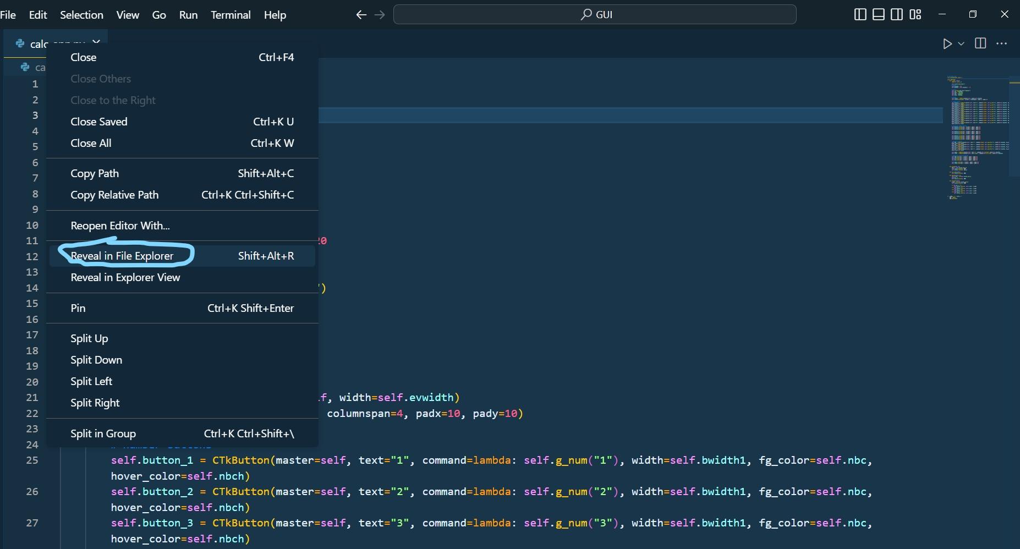The width and height of the screenshot is (1020, 549).
Task: Choose Split Down from context menu
Action: [96, 360]
